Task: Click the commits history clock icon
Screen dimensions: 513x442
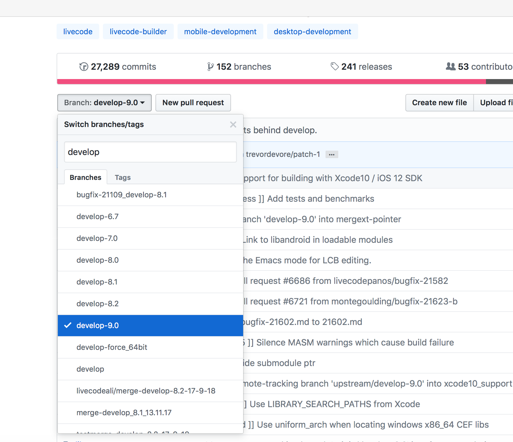Action: (83, 67)
